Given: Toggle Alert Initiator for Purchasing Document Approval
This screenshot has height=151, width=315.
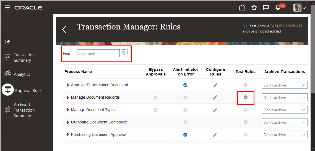Looking at the screenshot, I should pos(185,135).
